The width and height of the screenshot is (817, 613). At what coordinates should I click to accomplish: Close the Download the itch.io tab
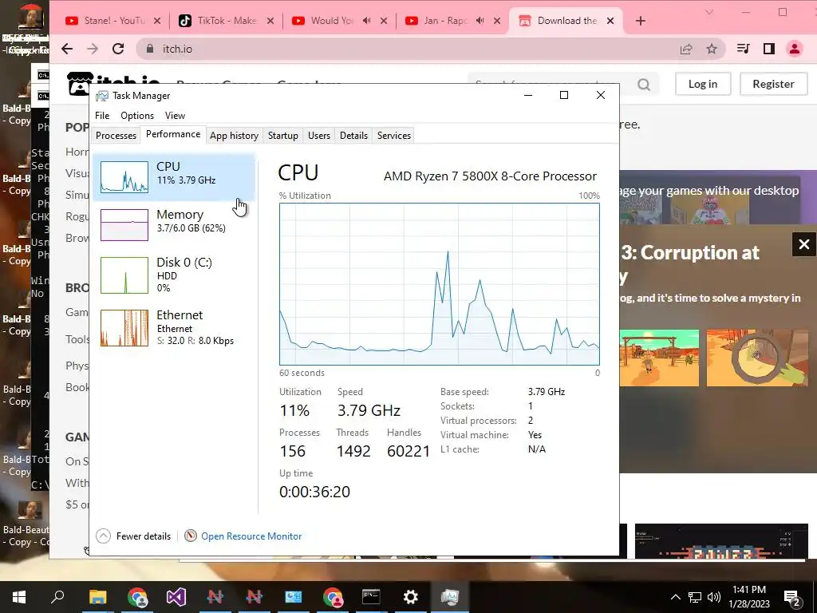pos(610,21)
